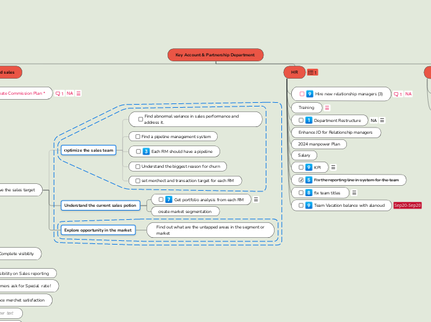Select the HR topic node

tap(294, 72)
